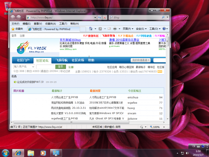Show hidden tray icons arrow

pyautogui.click(x=177, y=153)
